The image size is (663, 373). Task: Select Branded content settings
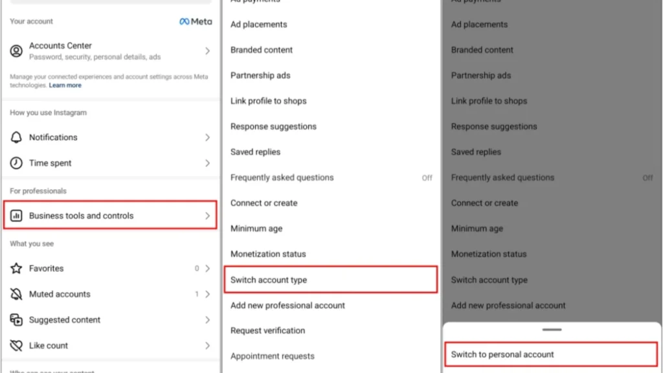click(x=262, y=50)
